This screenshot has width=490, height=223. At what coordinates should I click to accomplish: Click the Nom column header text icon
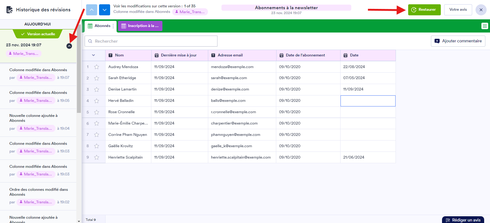click(x=110, y=56)
